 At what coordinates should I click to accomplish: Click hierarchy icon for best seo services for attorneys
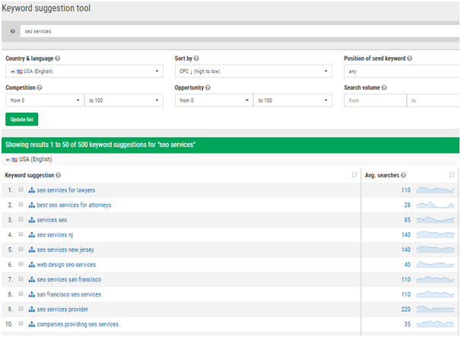(31, 205)
